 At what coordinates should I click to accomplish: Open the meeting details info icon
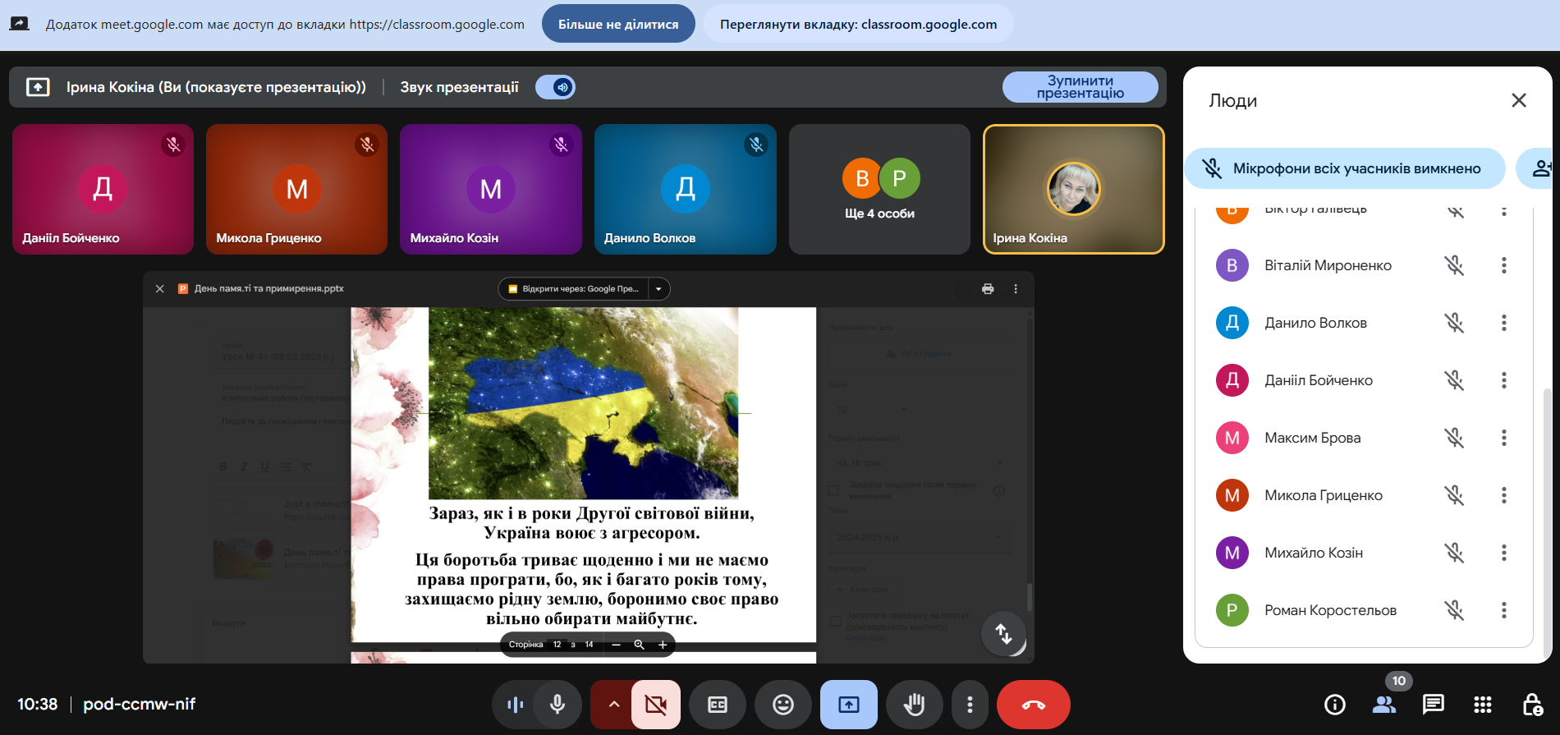pyautogui.click(x=1335, y=705)
